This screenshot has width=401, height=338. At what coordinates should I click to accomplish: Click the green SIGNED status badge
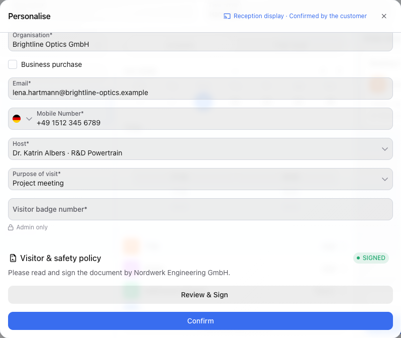pos(371,258)
